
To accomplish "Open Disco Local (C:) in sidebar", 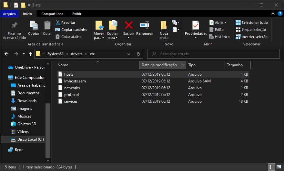I will pos(23,139).
